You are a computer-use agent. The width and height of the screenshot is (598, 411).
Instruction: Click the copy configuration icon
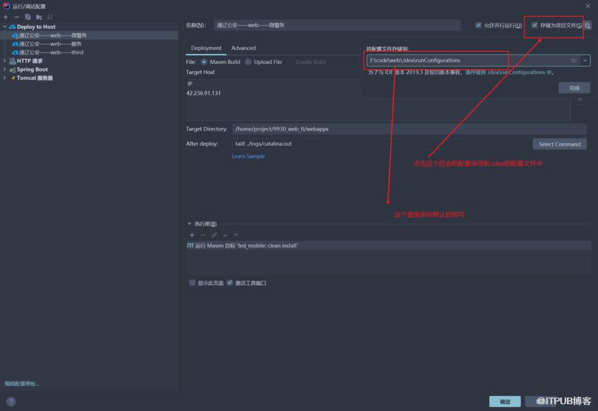tap(28, 17)
